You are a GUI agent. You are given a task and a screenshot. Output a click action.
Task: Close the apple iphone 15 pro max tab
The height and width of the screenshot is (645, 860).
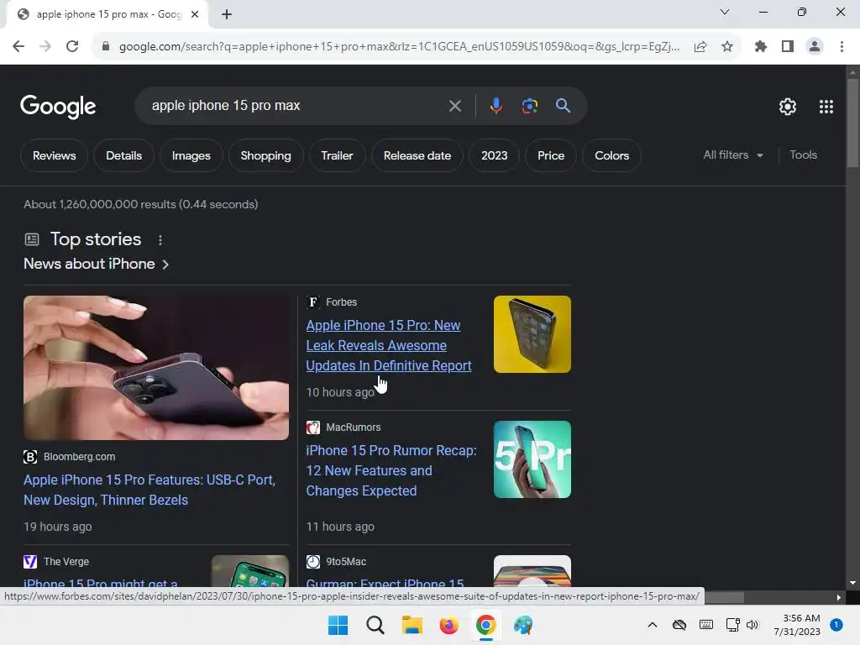click(195, 14)
